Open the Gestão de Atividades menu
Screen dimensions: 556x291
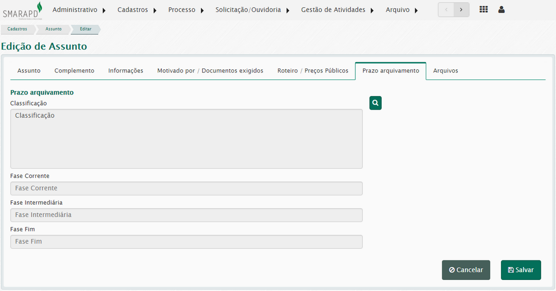(x=338, y=10)
